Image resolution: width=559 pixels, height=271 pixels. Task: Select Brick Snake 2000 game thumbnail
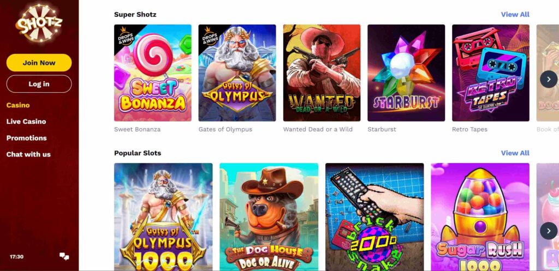click(x=374, y=217)
